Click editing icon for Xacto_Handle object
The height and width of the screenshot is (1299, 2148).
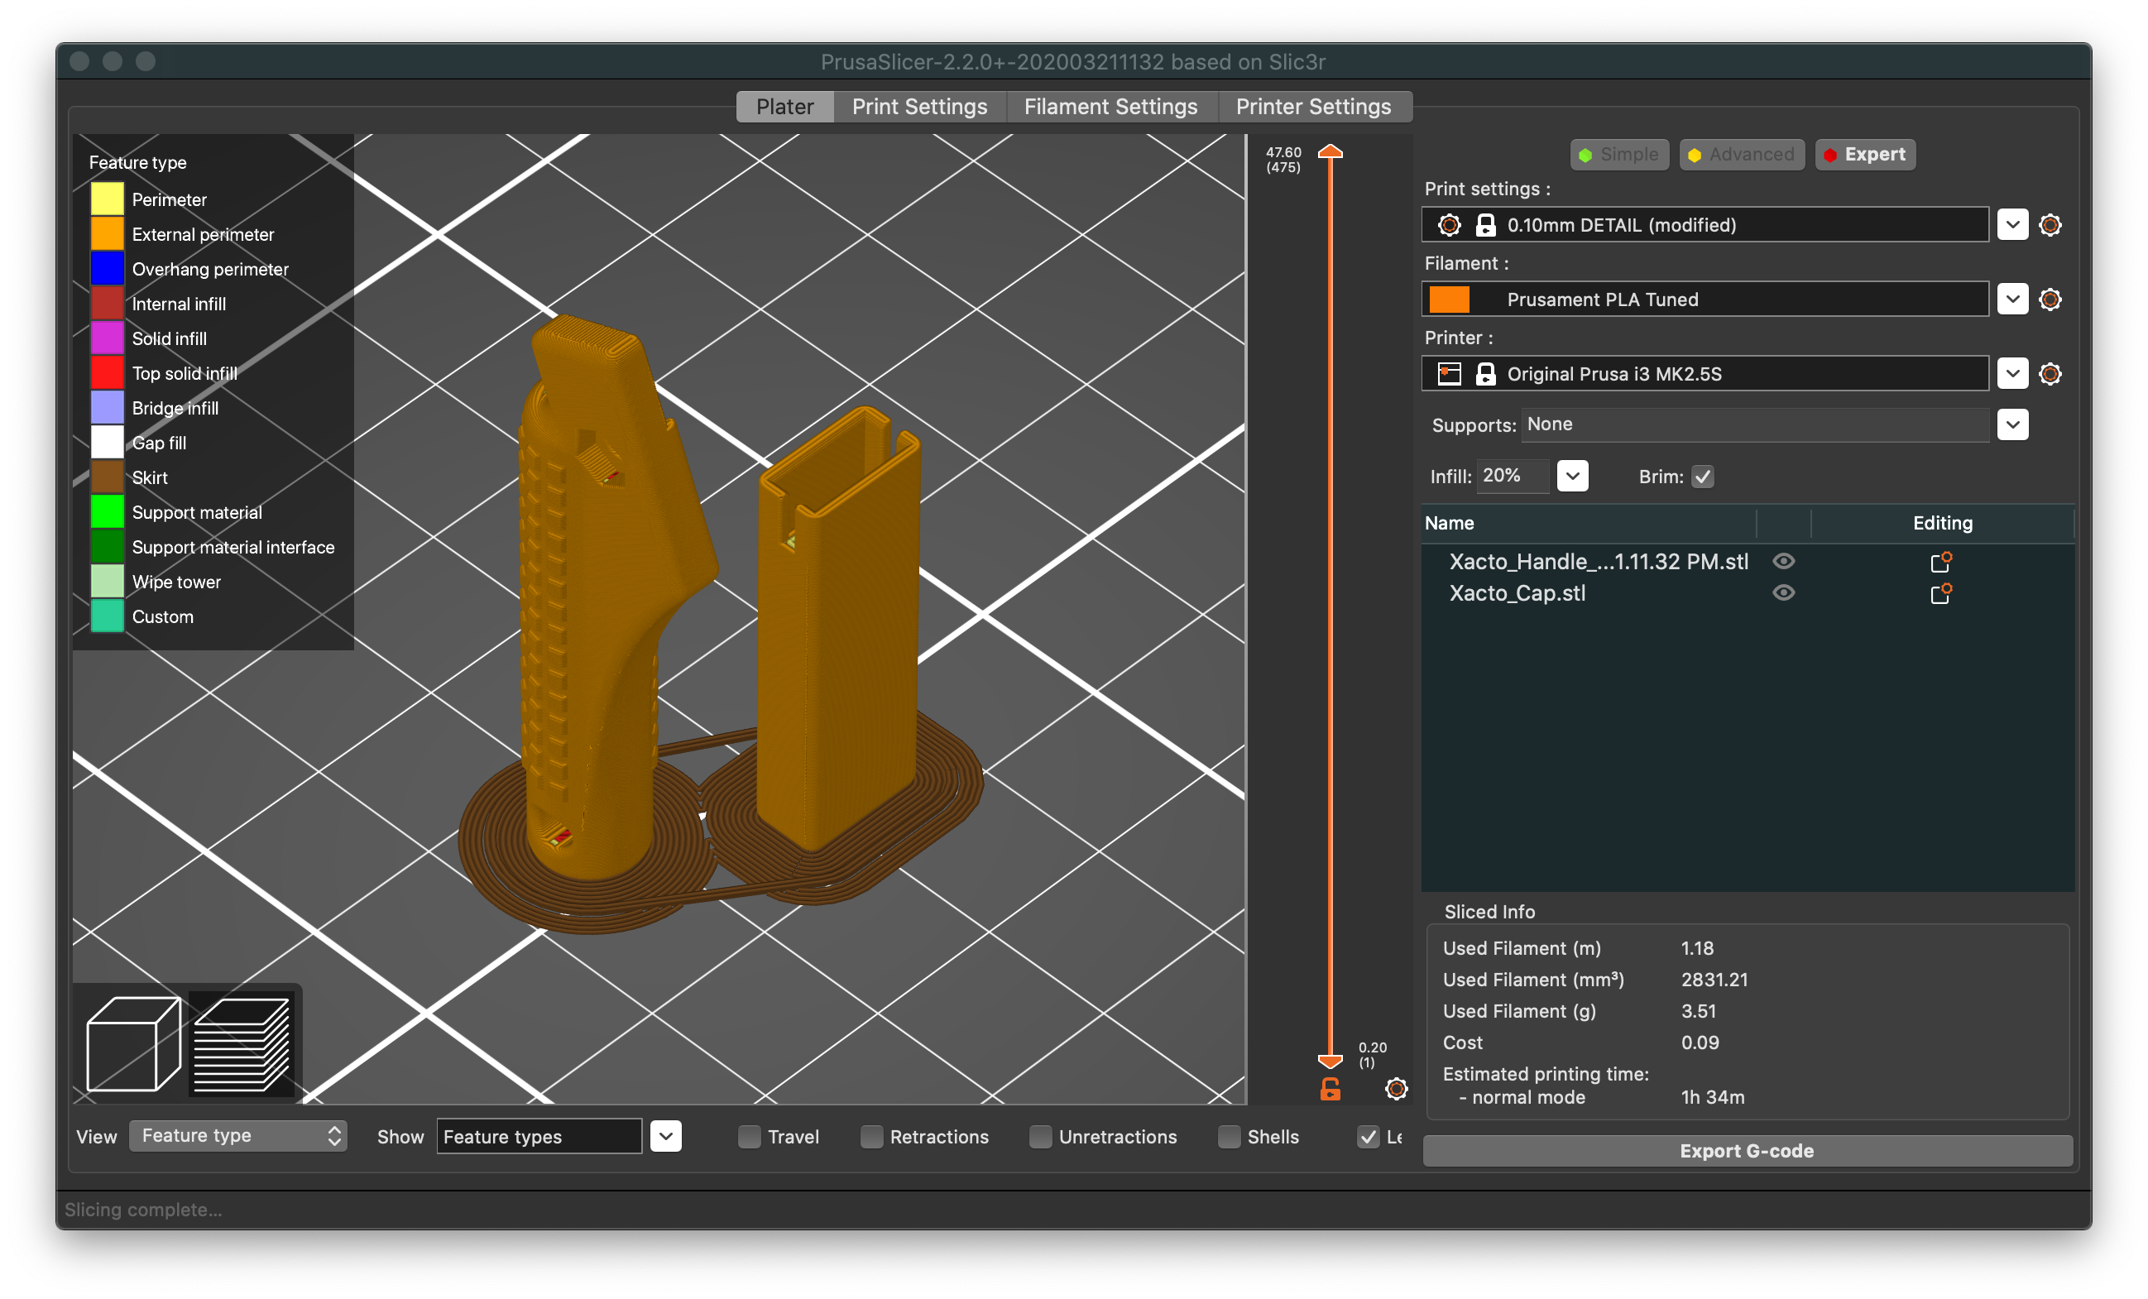click(1940, 563)
